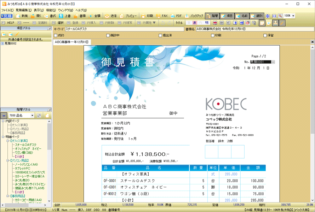
Task: Open the 見積編集(E) menu
Action: pos(24,10)
